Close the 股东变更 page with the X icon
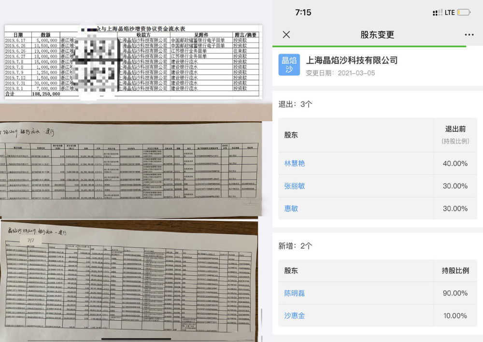Viewport: 483px width, 342px height. [286, 34]
